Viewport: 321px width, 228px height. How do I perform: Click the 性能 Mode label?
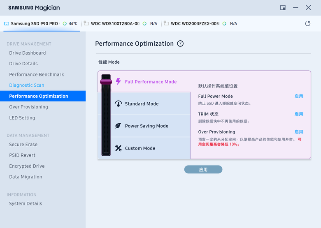109,62
